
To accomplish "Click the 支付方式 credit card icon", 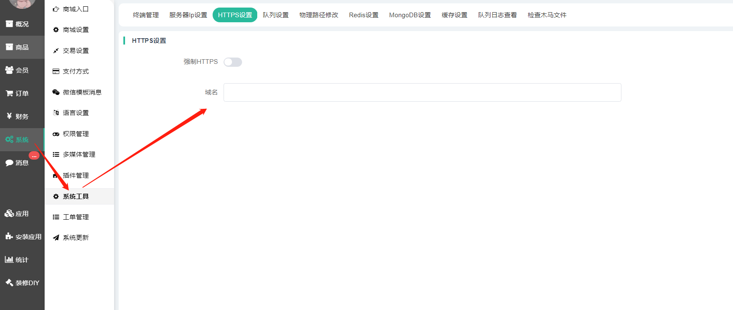I will tap(56, 71).
